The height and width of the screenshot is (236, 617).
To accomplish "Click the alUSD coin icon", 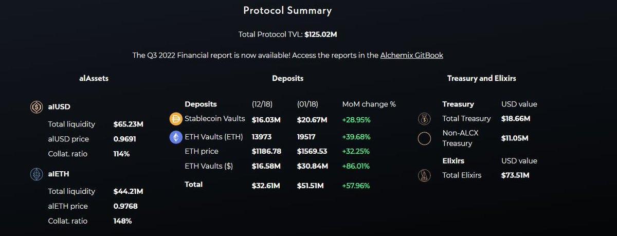I will click(37, 107).
